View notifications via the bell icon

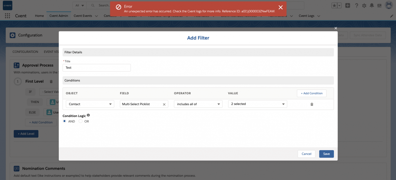[x=372, y=5]
